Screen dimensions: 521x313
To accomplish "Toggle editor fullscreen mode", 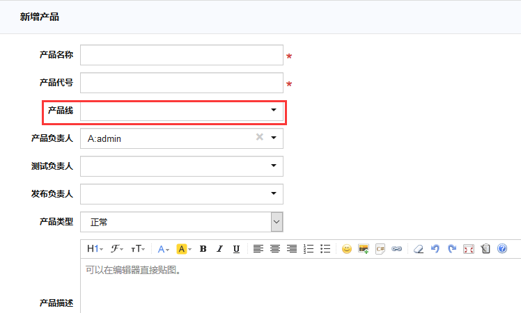I will (469, 249).
